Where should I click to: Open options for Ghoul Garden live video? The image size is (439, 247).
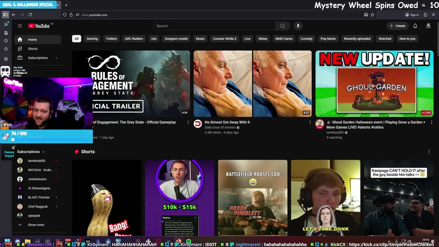click(431, 122)
